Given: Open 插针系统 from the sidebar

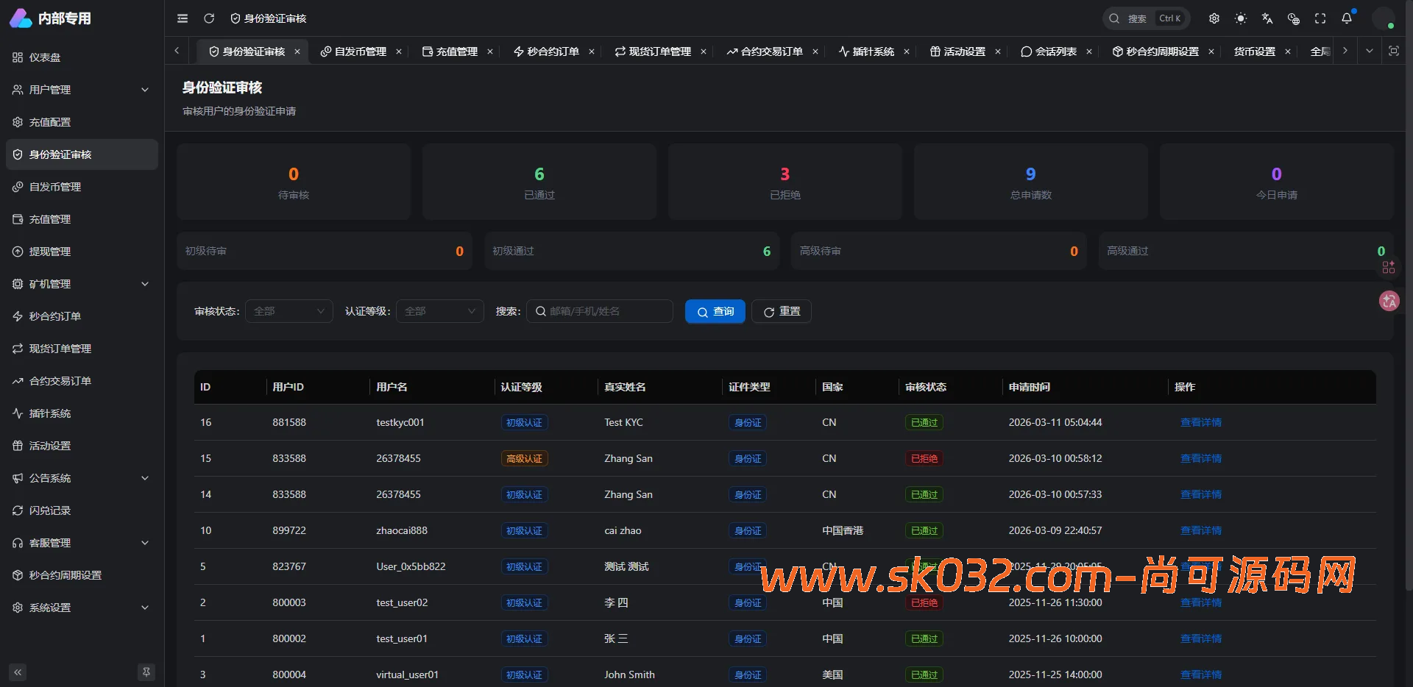Looking at the screenshot, I should click(x=50, y=413).
